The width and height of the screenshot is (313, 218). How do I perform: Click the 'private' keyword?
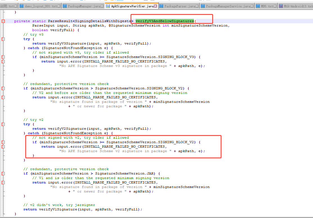coord(22,21)
